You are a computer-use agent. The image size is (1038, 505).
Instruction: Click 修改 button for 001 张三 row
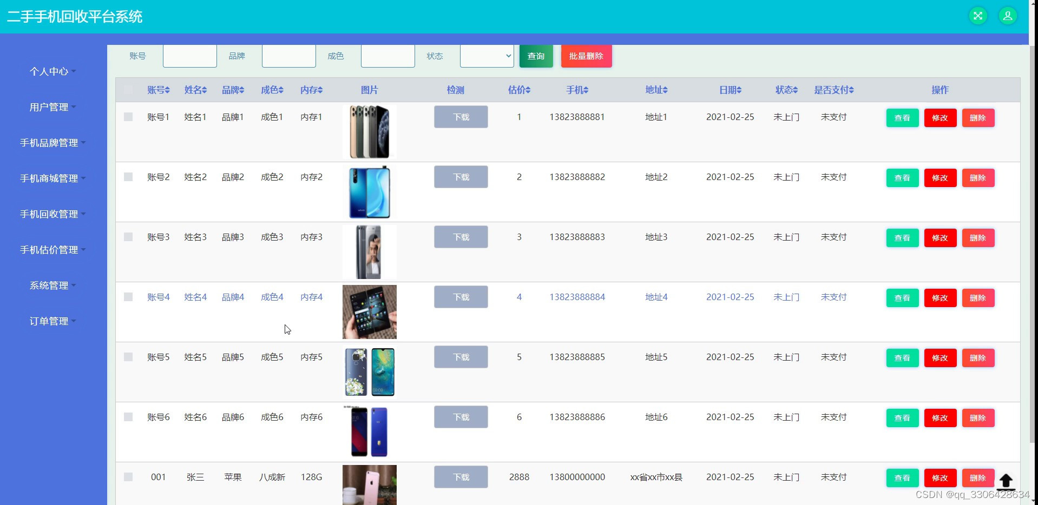click(941, 478)
